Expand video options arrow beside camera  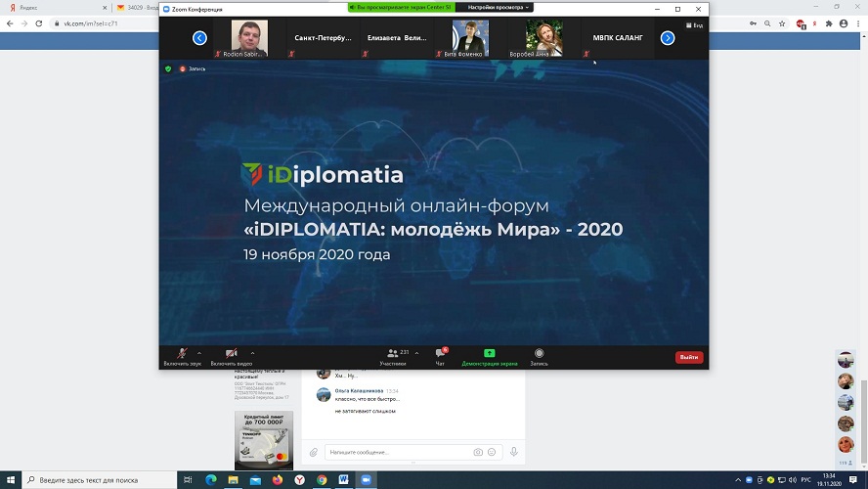tap(252, 353)
